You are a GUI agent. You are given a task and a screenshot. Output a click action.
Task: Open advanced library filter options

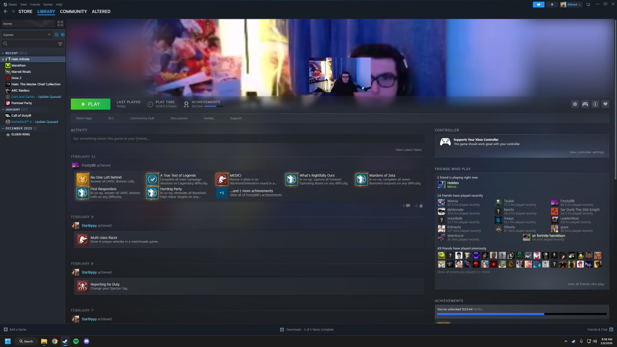tap(60, 44)
